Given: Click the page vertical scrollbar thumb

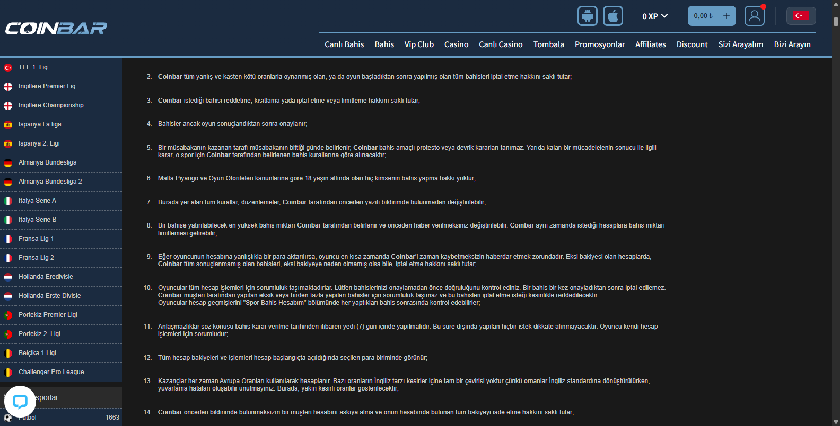Looking at the screenshot, I should (836, 22).
